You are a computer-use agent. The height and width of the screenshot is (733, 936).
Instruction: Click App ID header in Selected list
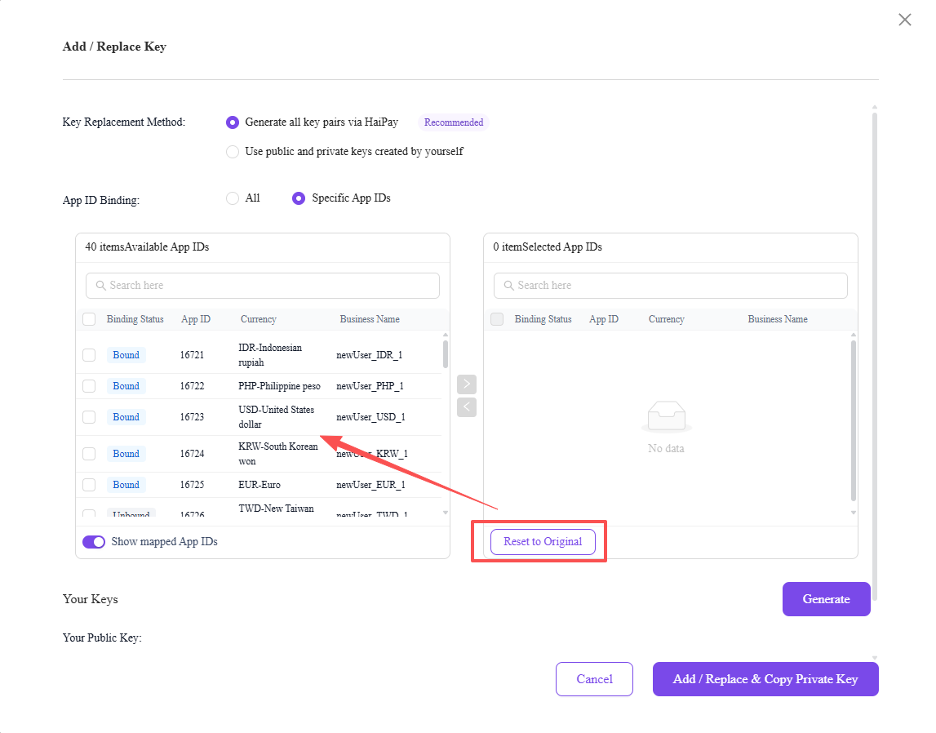click(604, 319)
